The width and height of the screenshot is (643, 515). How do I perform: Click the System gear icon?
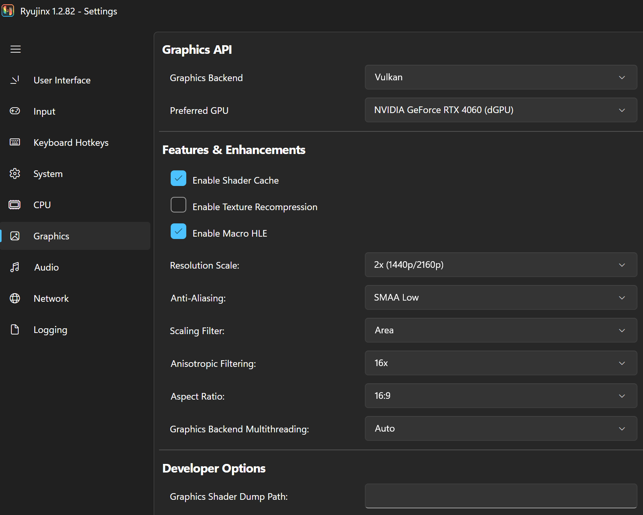tap(15, 173)
